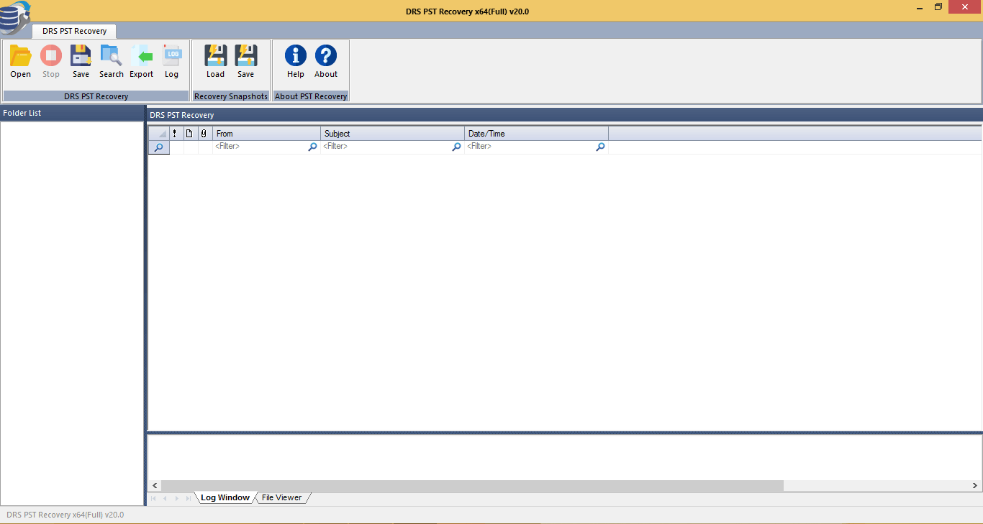Click the Folder List panel header
This screenshot has height=524, width=983.
coord(72,113)
